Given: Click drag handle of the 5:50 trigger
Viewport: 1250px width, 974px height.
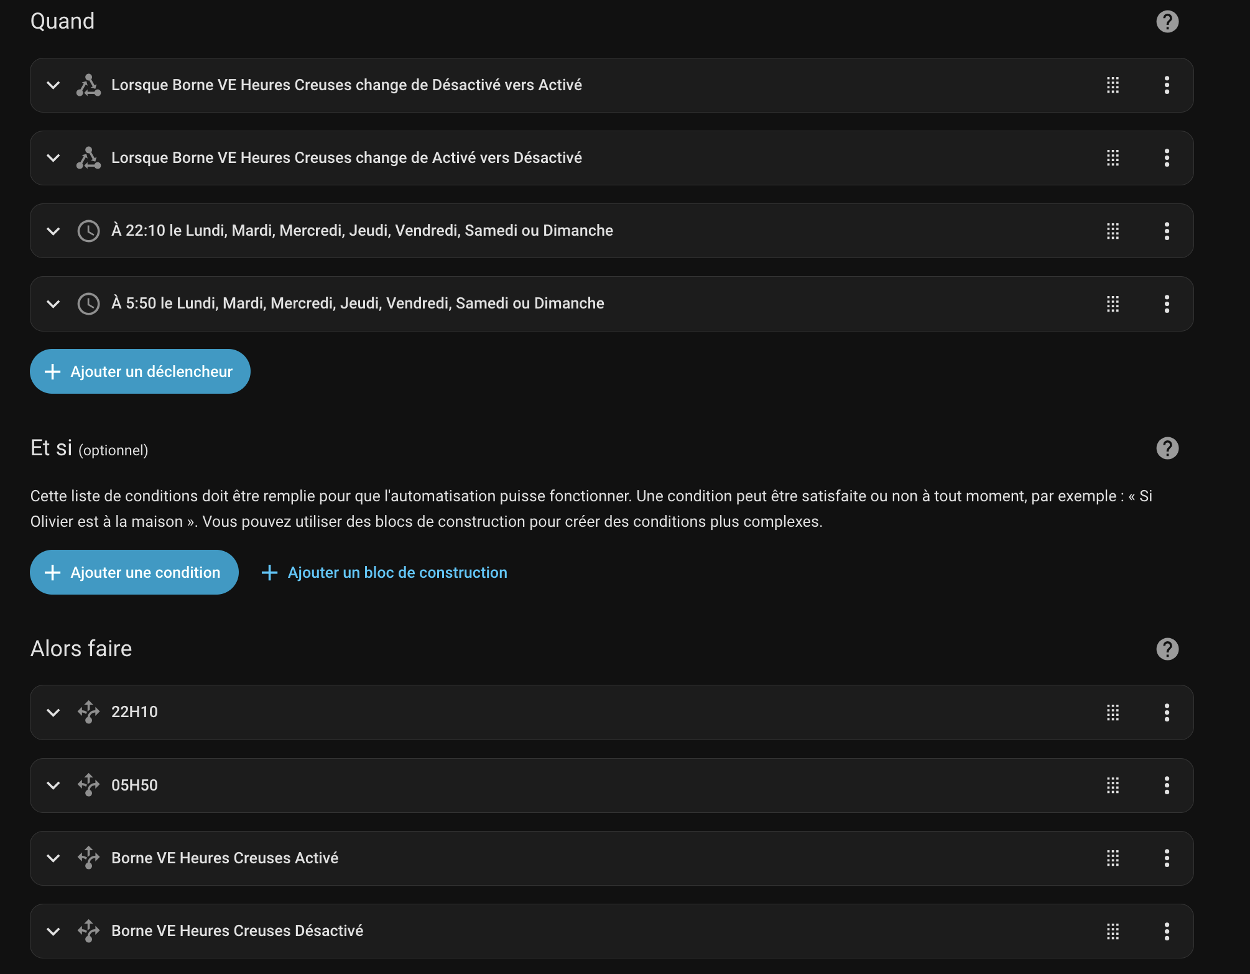Looking at the screenshot, I should (x=1113, y=304).
